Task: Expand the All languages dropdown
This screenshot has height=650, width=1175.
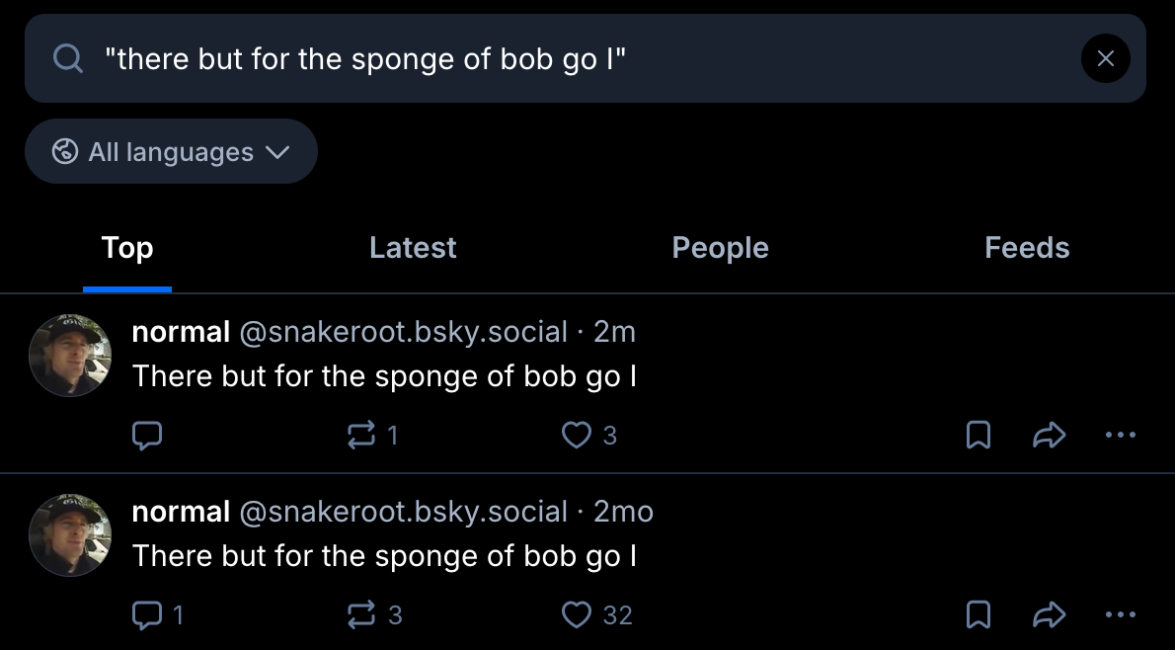Action: pos(171,152)
